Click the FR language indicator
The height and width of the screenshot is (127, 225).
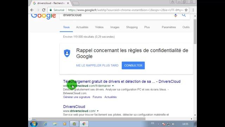(153, 123)
